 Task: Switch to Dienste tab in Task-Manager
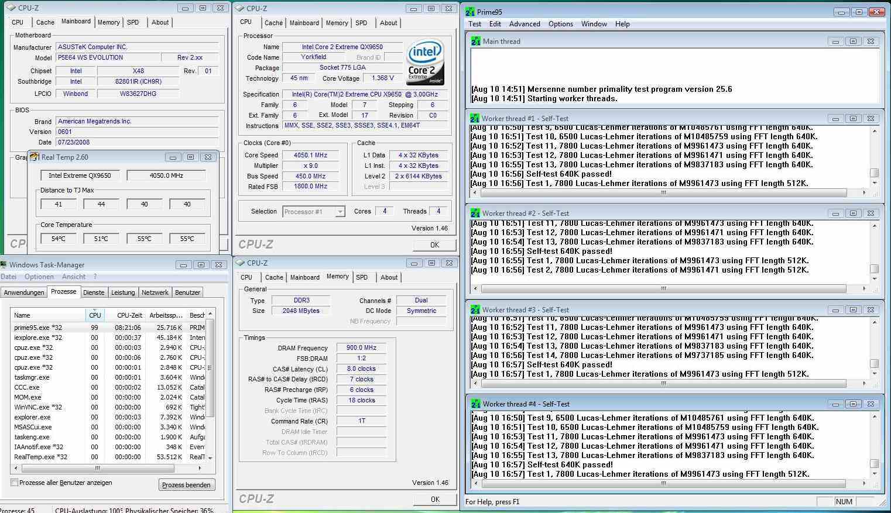[94, 292]
